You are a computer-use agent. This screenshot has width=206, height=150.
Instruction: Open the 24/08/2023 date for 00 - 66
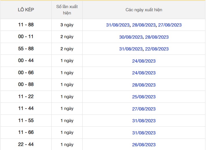point(144,73)
